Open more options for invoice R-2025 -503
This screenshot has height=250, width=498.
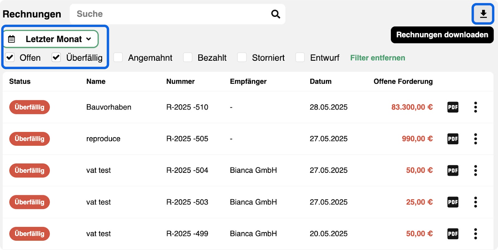(x=475, y=202)
